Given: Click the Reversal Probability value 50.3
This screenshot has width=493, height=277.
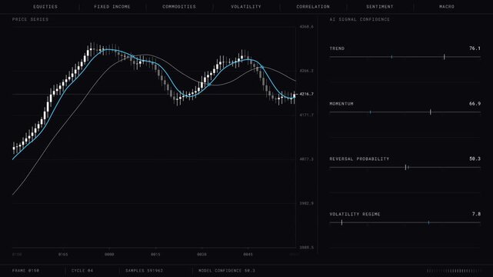Looking at the screenshot, I should click(475, 159).
